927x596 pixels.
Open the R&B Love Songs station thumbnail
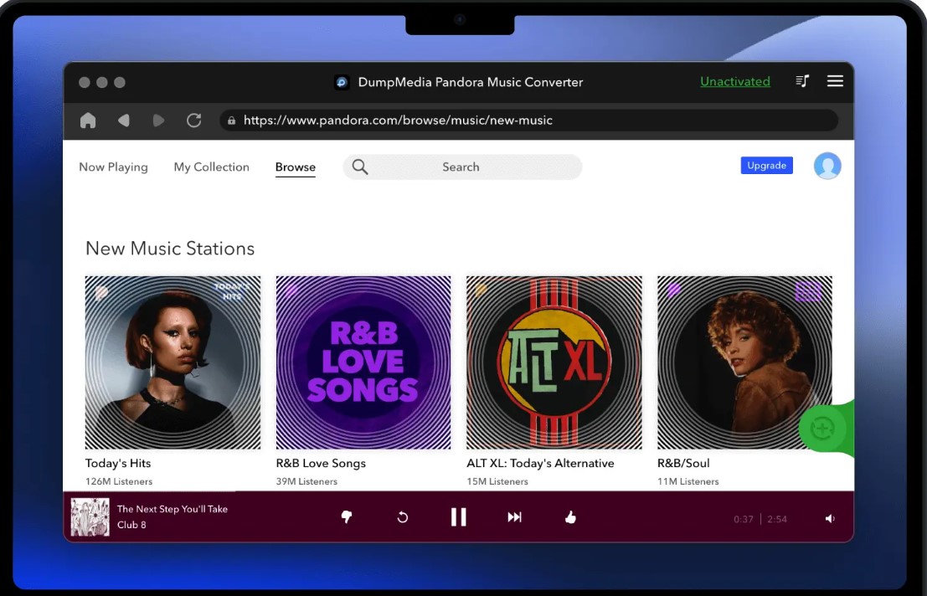(363, 362)
